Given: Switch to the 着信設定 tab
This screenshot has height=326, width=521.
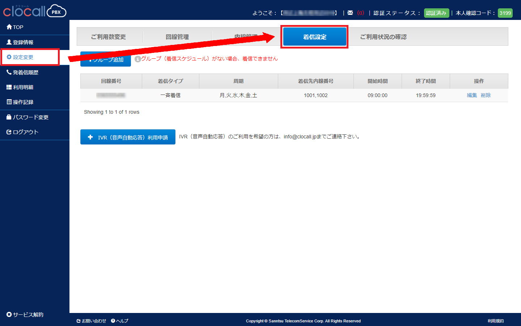Looking at the screenshot, I should (x=315, y=37).
